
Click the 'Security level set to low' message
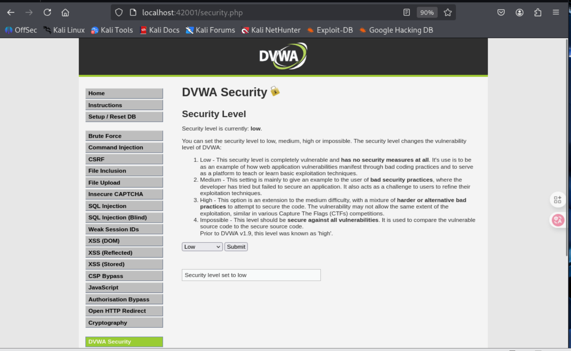[x=251, y=275]
